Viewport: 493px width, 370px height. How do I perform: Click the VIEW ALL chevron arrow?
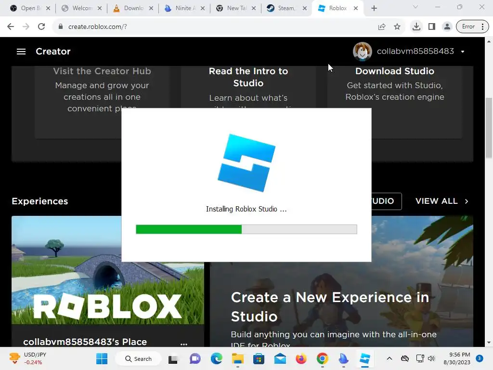[467, 201]
